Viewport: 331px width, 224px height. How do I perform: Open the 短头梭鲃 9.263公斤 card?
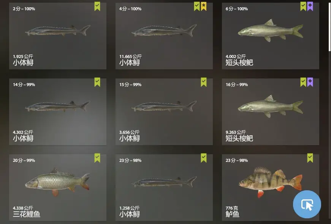(271, 112)
